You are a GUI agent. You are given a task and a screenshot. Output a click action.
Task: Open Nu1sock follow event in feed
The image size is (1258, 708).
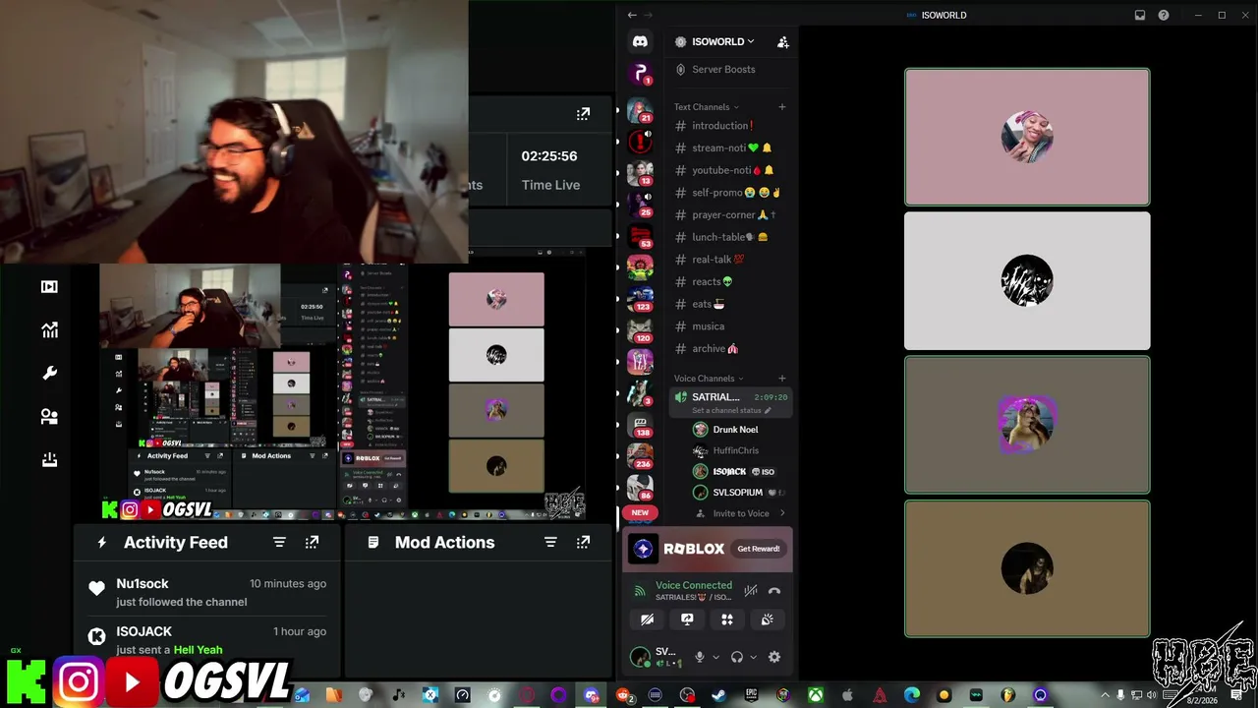pyautogui.click(x=207, y=592)
